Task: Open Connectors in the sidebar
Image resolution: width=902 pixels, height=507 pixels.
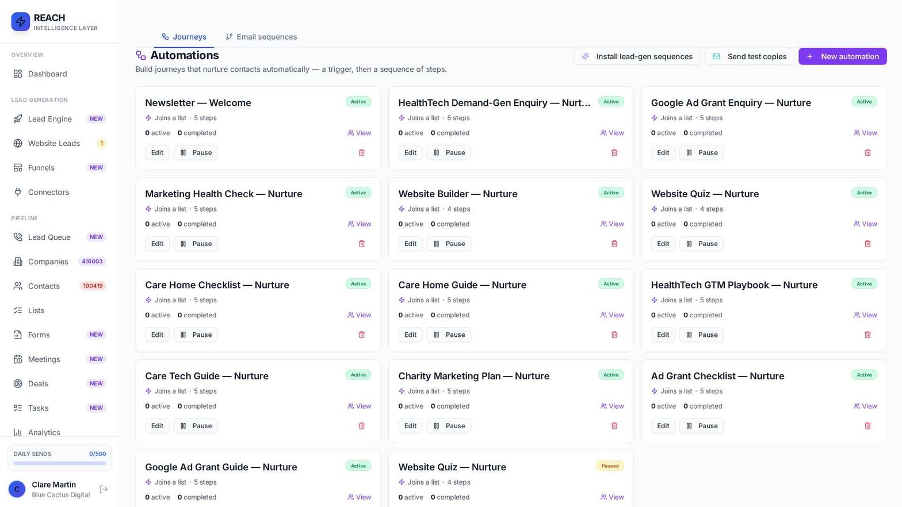Action: click(x=60, y=192)
